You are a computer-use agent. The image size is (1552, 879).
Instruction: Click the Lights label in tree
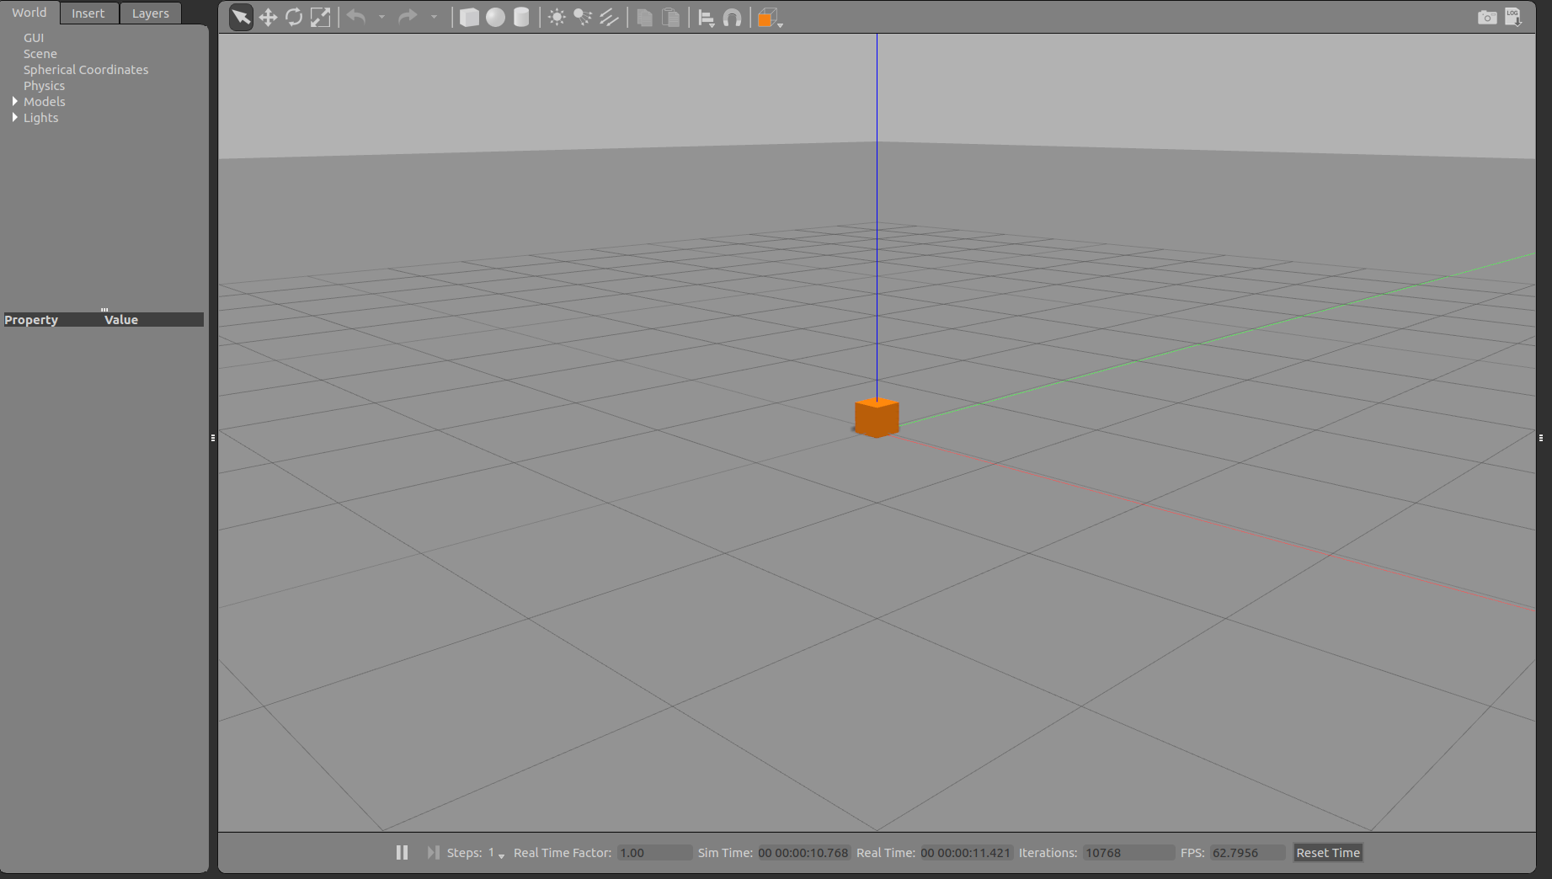click(41, 118)
